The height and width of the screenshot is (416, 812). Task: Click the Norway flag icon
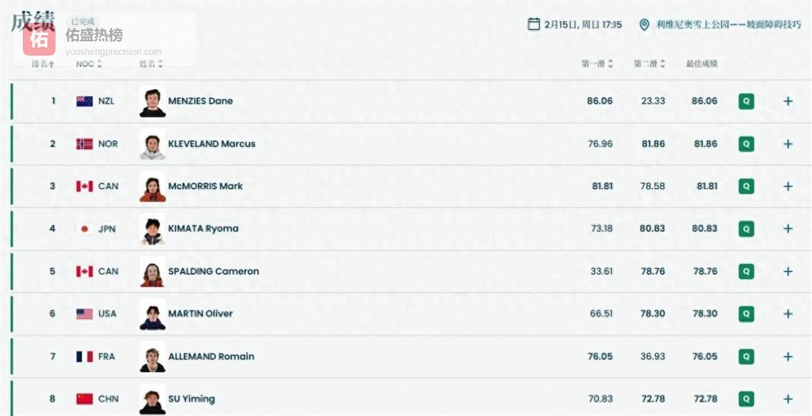point(84,144)
